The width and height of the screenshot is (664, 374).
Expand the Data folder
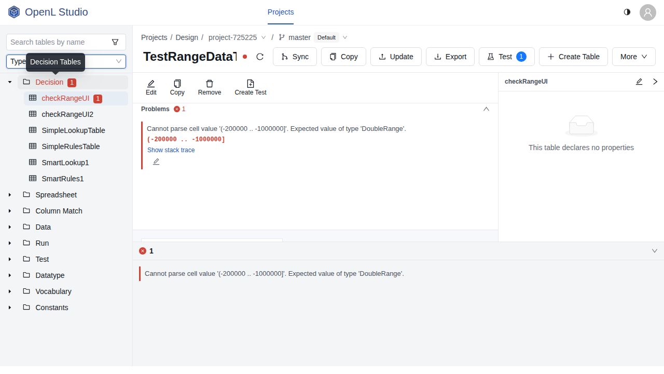[10, 227]
